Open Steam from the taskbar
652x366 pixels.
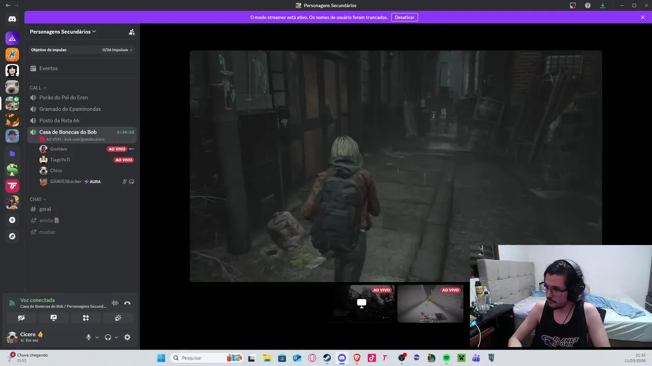(327, 358)
